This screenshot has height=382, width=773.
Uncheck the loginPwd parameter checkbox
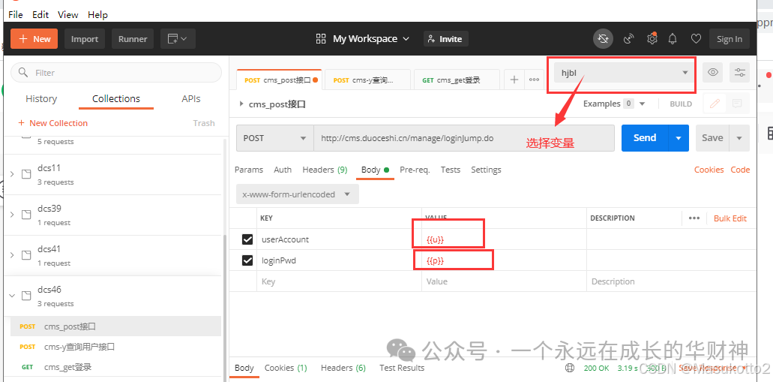point(247,260)
